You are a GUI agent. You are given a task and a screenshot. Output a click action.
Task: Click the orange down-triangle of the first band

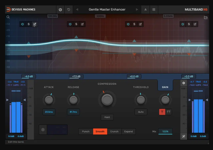tap(28, 56)
